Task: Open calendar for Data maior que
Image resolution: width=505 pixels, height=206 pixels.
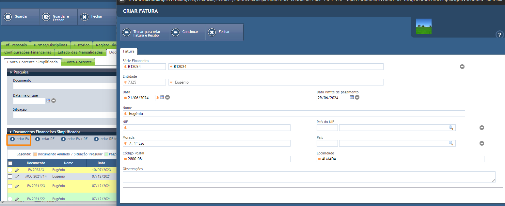Action: click(48, 101)
